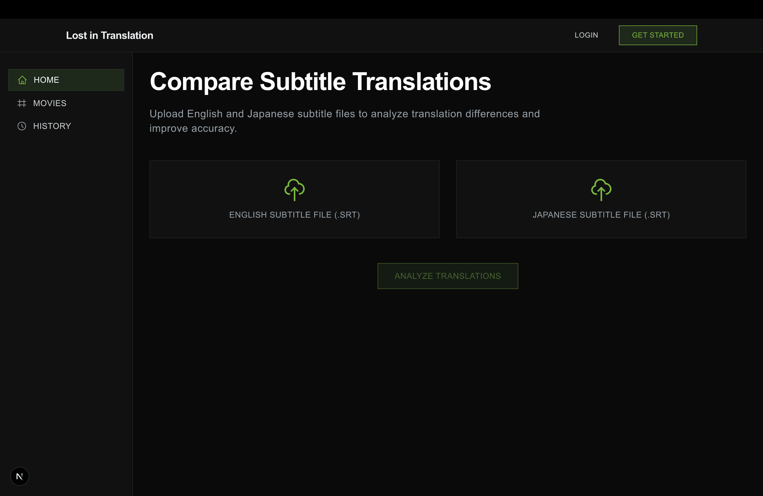The image size is (763, 496).
Task: Click the English upload cloud icon
Action: [x=294, y=189]
